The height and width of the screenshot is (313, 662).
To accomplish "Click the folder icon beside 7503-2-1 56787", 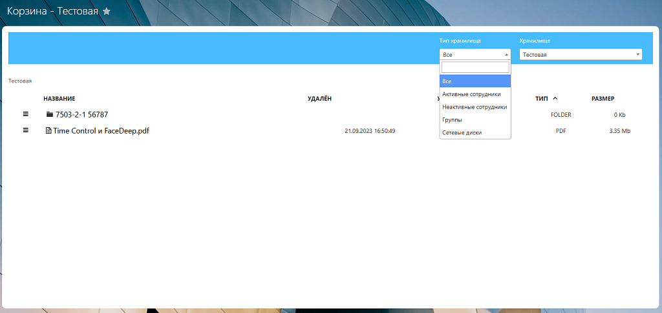I will [50, 115].
